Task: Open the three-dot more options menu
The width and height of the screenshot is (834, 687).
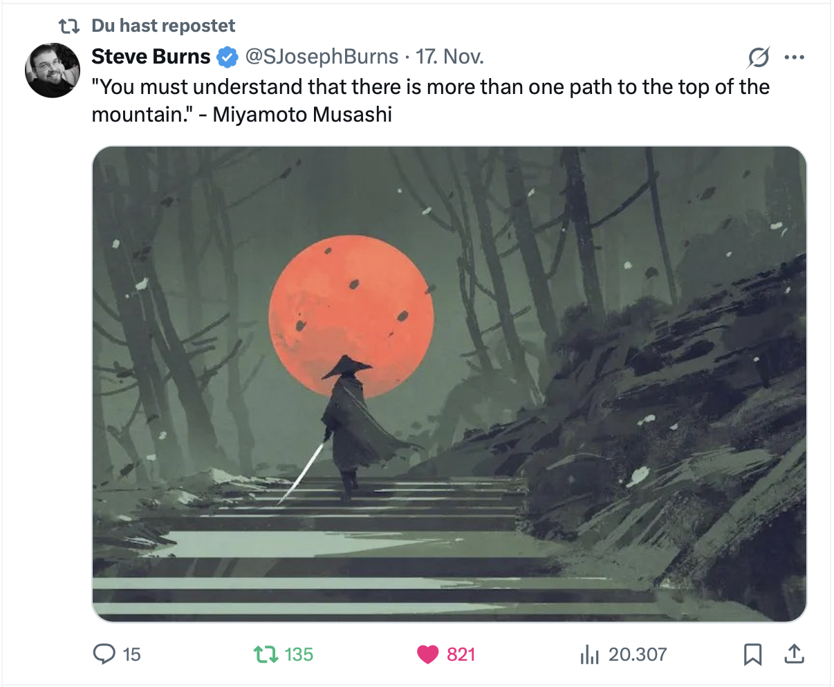Action: [795, 57]
